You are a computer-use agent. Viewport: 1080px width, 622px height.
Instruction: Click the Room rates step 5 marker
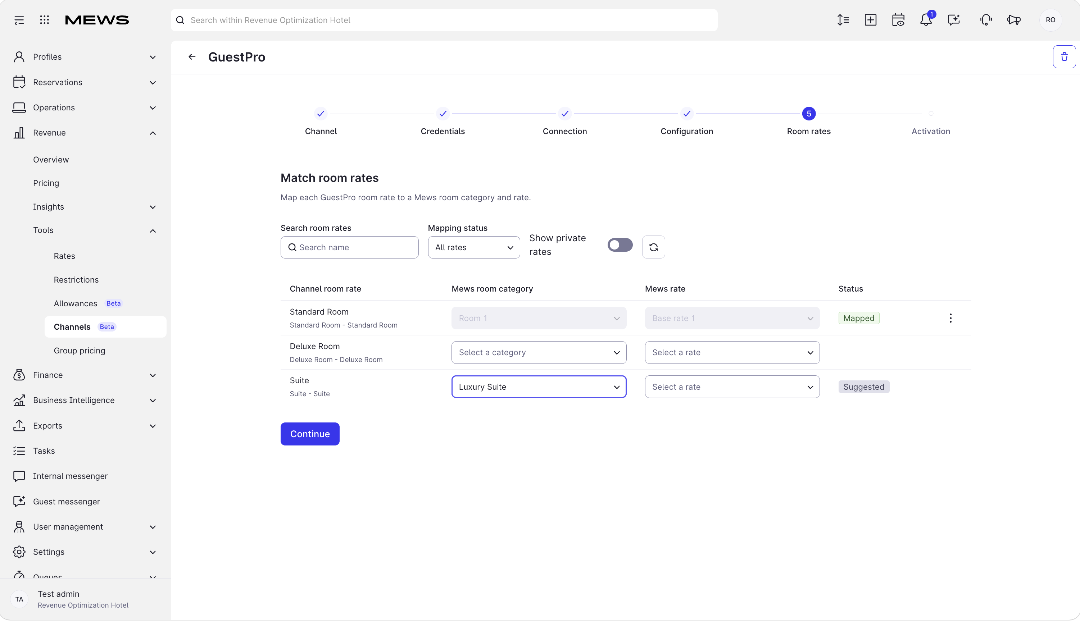[809, 114]
